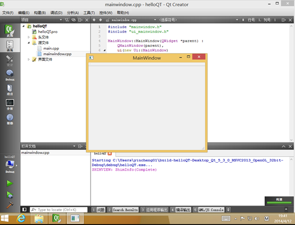The width and height of the screenshot is (295, 225).
Task: Toggle the Application Output pane button
Action: click(x=154, y=210)
